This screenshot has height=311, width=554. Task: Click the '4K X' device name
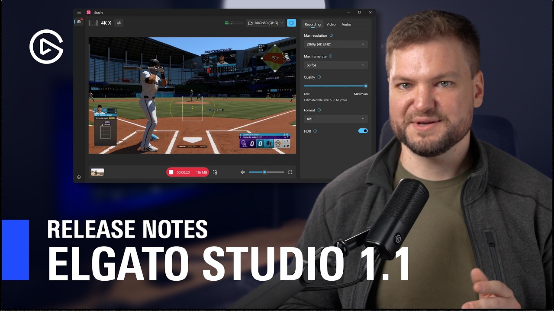coord(106,23)
